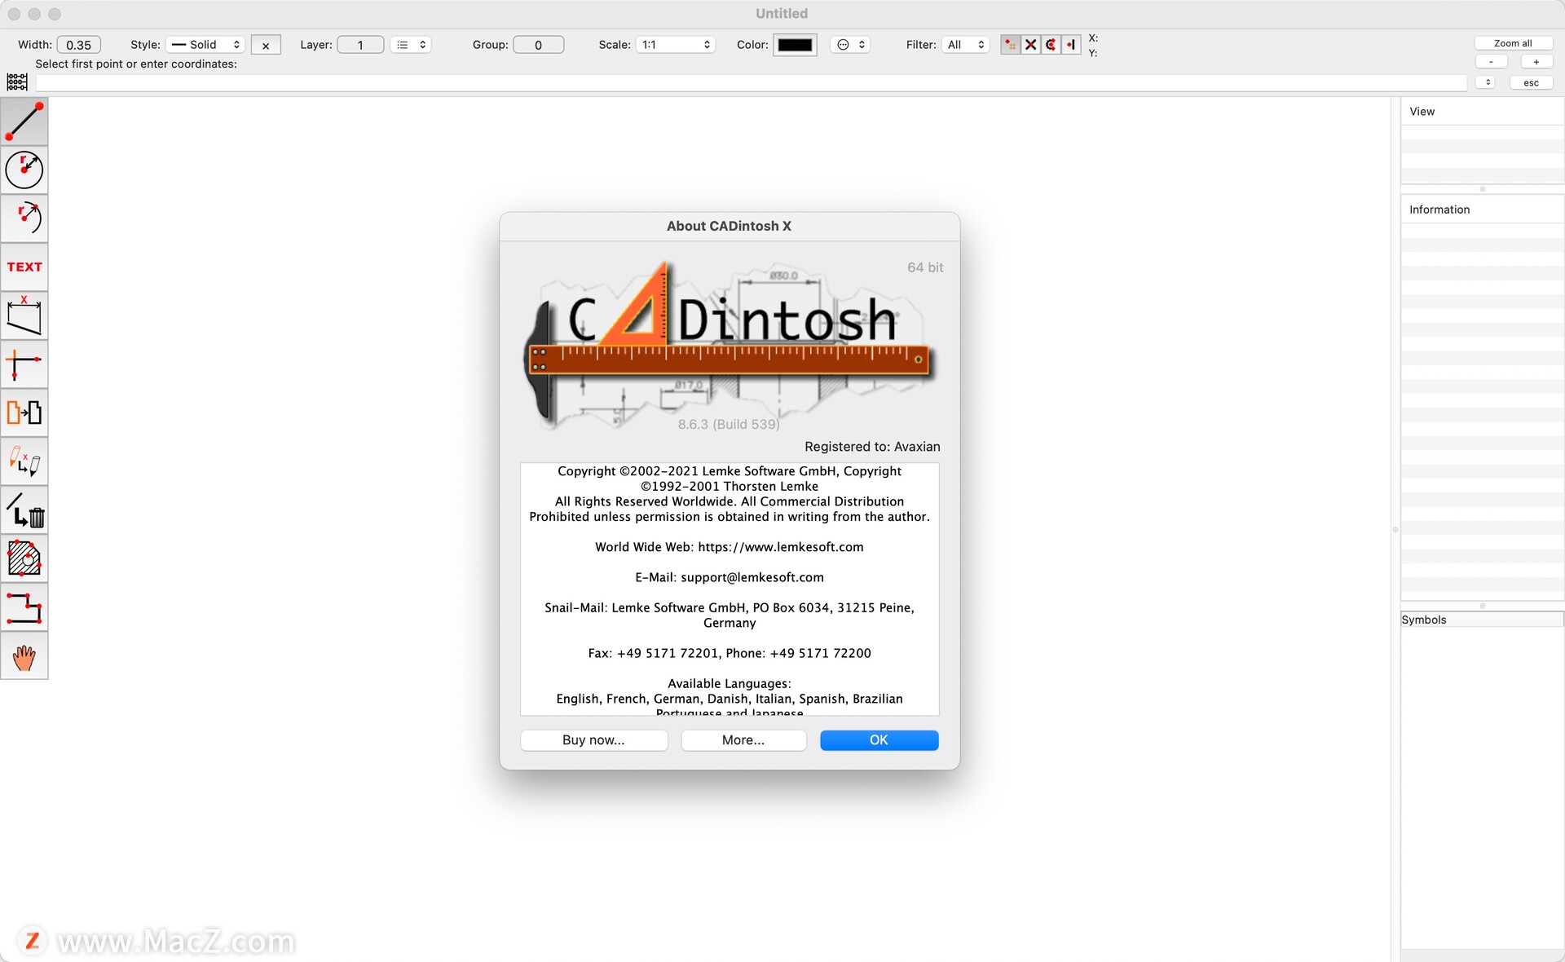1565x962 pixels.
Task: Select the Delete objects trash tool
Action: click(24, 510)
